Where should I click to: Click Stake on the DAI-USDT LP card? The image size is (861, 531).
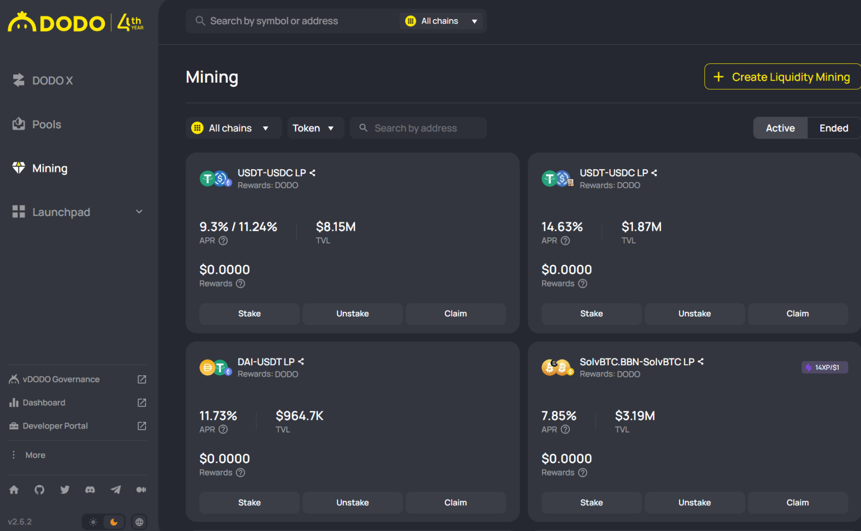coord(249,503)
